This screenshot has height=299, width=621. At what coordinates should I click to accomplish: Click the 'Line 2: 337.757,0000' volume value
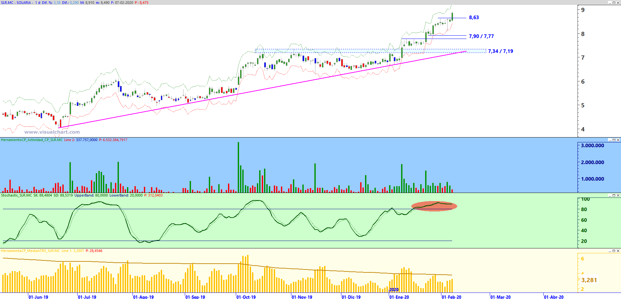click(81, 140)
